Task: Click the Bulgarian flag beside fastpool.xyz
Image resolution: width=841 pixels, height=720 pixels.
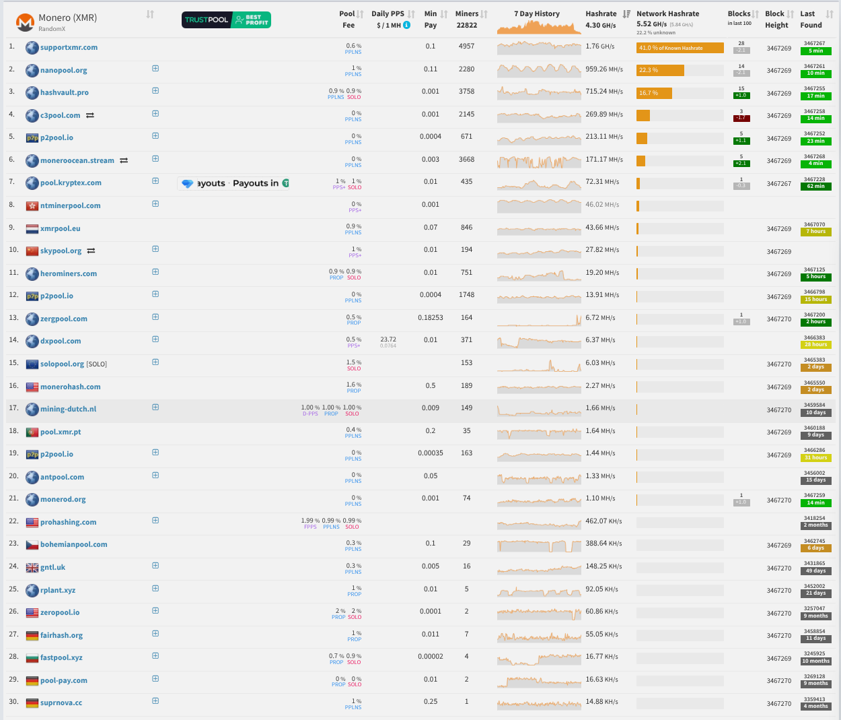Action: click(32, 657)
